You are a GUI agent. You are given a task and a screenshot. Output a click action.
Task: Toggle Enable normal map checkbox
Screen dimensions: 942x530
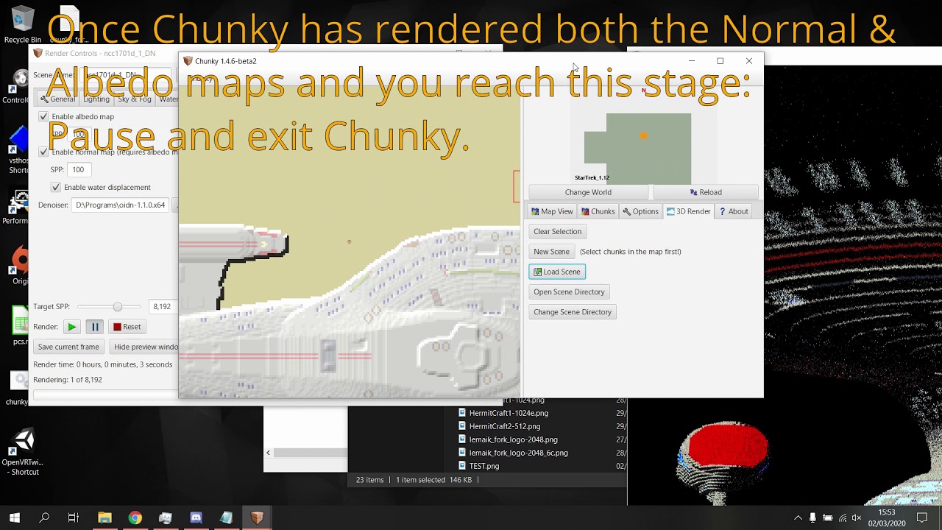click(x=43, y=152)
